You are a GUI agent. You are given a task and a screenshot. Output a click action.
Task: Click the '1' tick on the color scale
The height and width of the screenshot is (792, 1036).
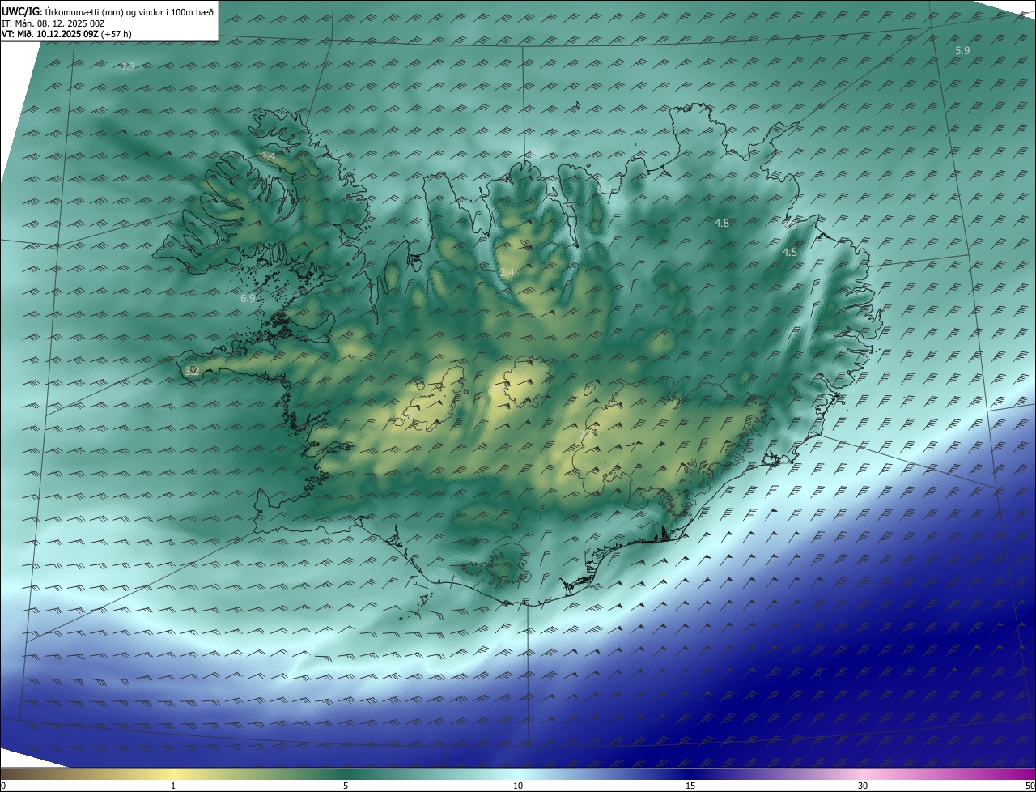(x=173, y=786)
